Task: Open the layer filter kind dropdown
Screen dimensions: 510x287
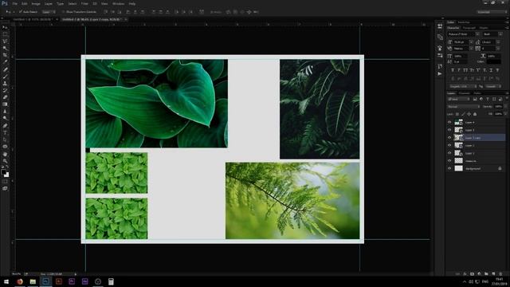Action: pos(459,99)
